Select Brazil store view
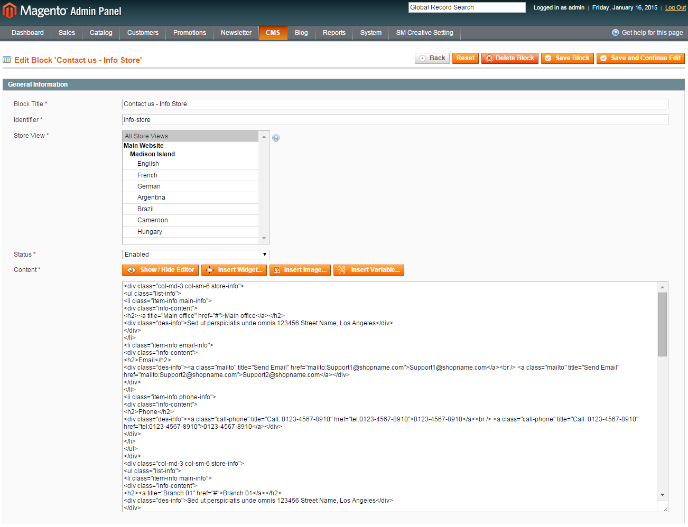Viewport: 688px width, 527px height. tap(190, 209)
